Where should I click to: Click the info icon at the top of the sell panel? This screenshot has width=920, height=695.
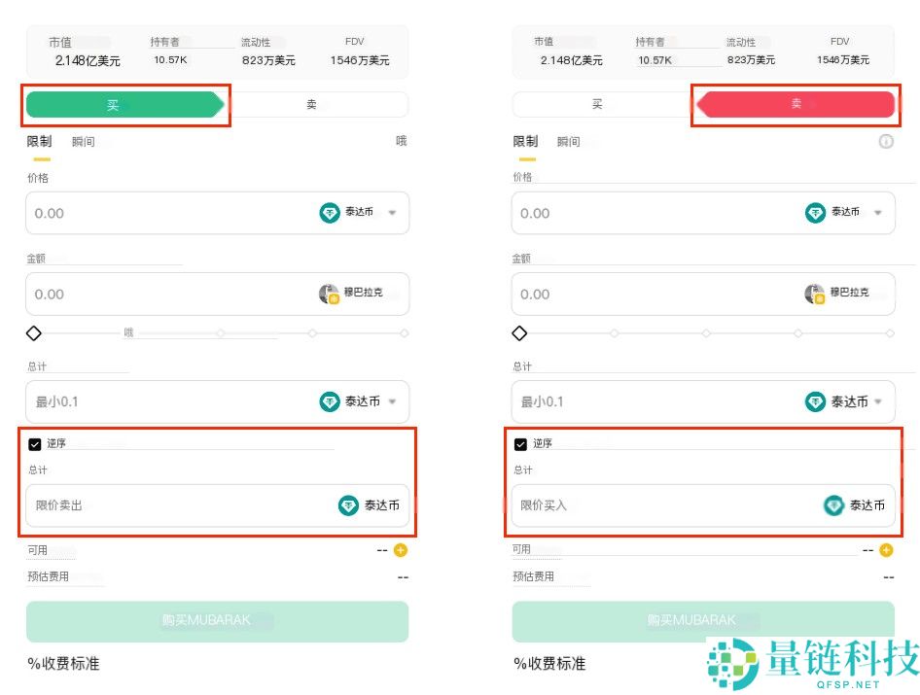[886, 141]
